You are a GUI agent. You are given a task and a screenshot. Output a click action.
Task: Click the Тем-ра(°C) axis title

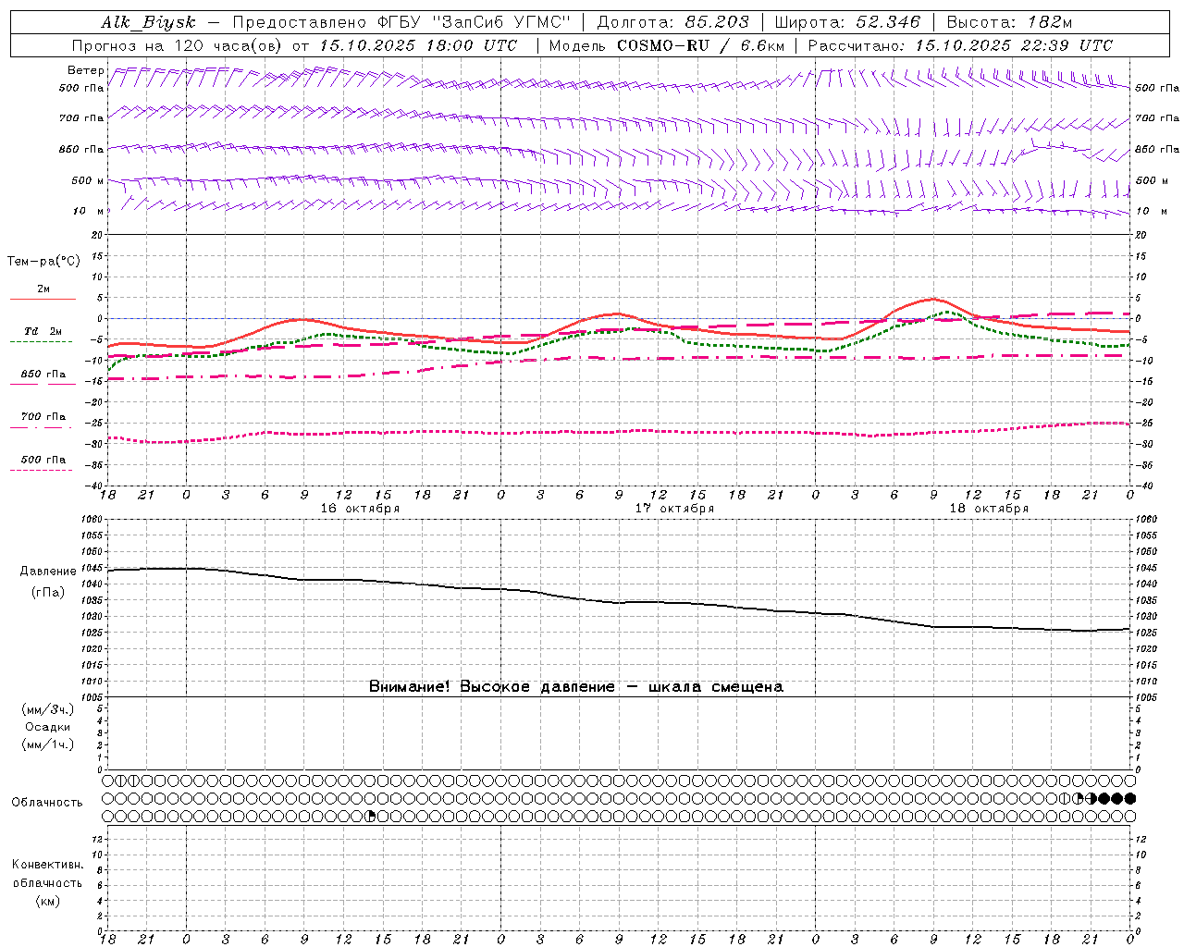click(43, 262)
